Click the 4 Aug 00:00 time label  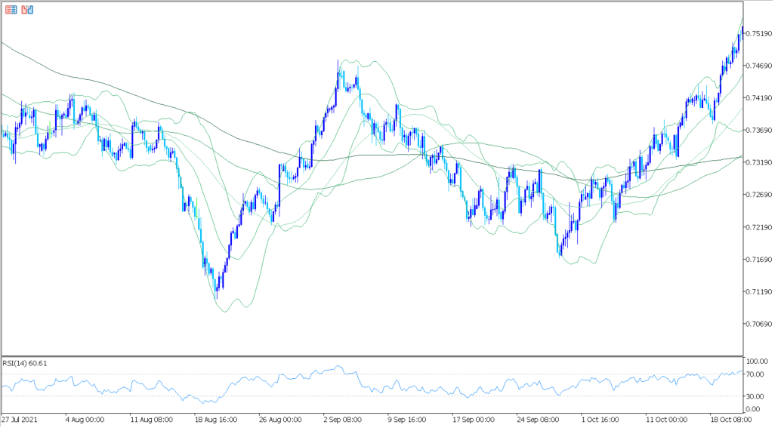pos(85,420)
